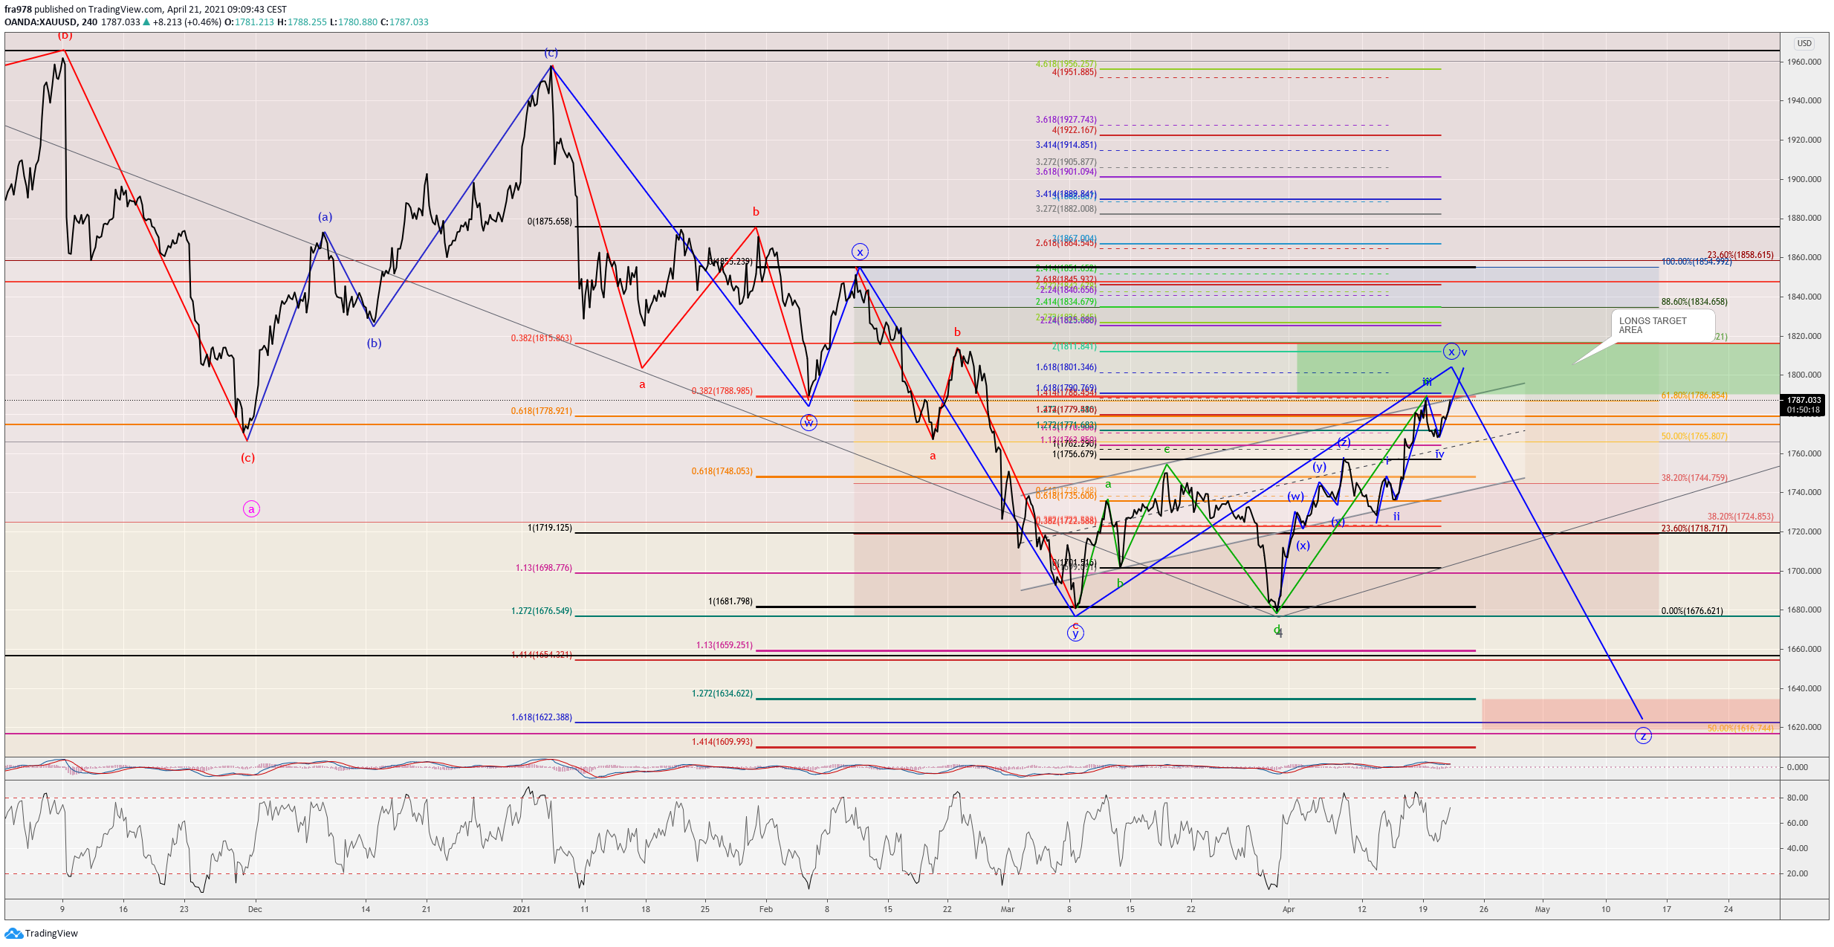Click the TradingView logo in the footer
The image size is (1834, 947).
42,934
